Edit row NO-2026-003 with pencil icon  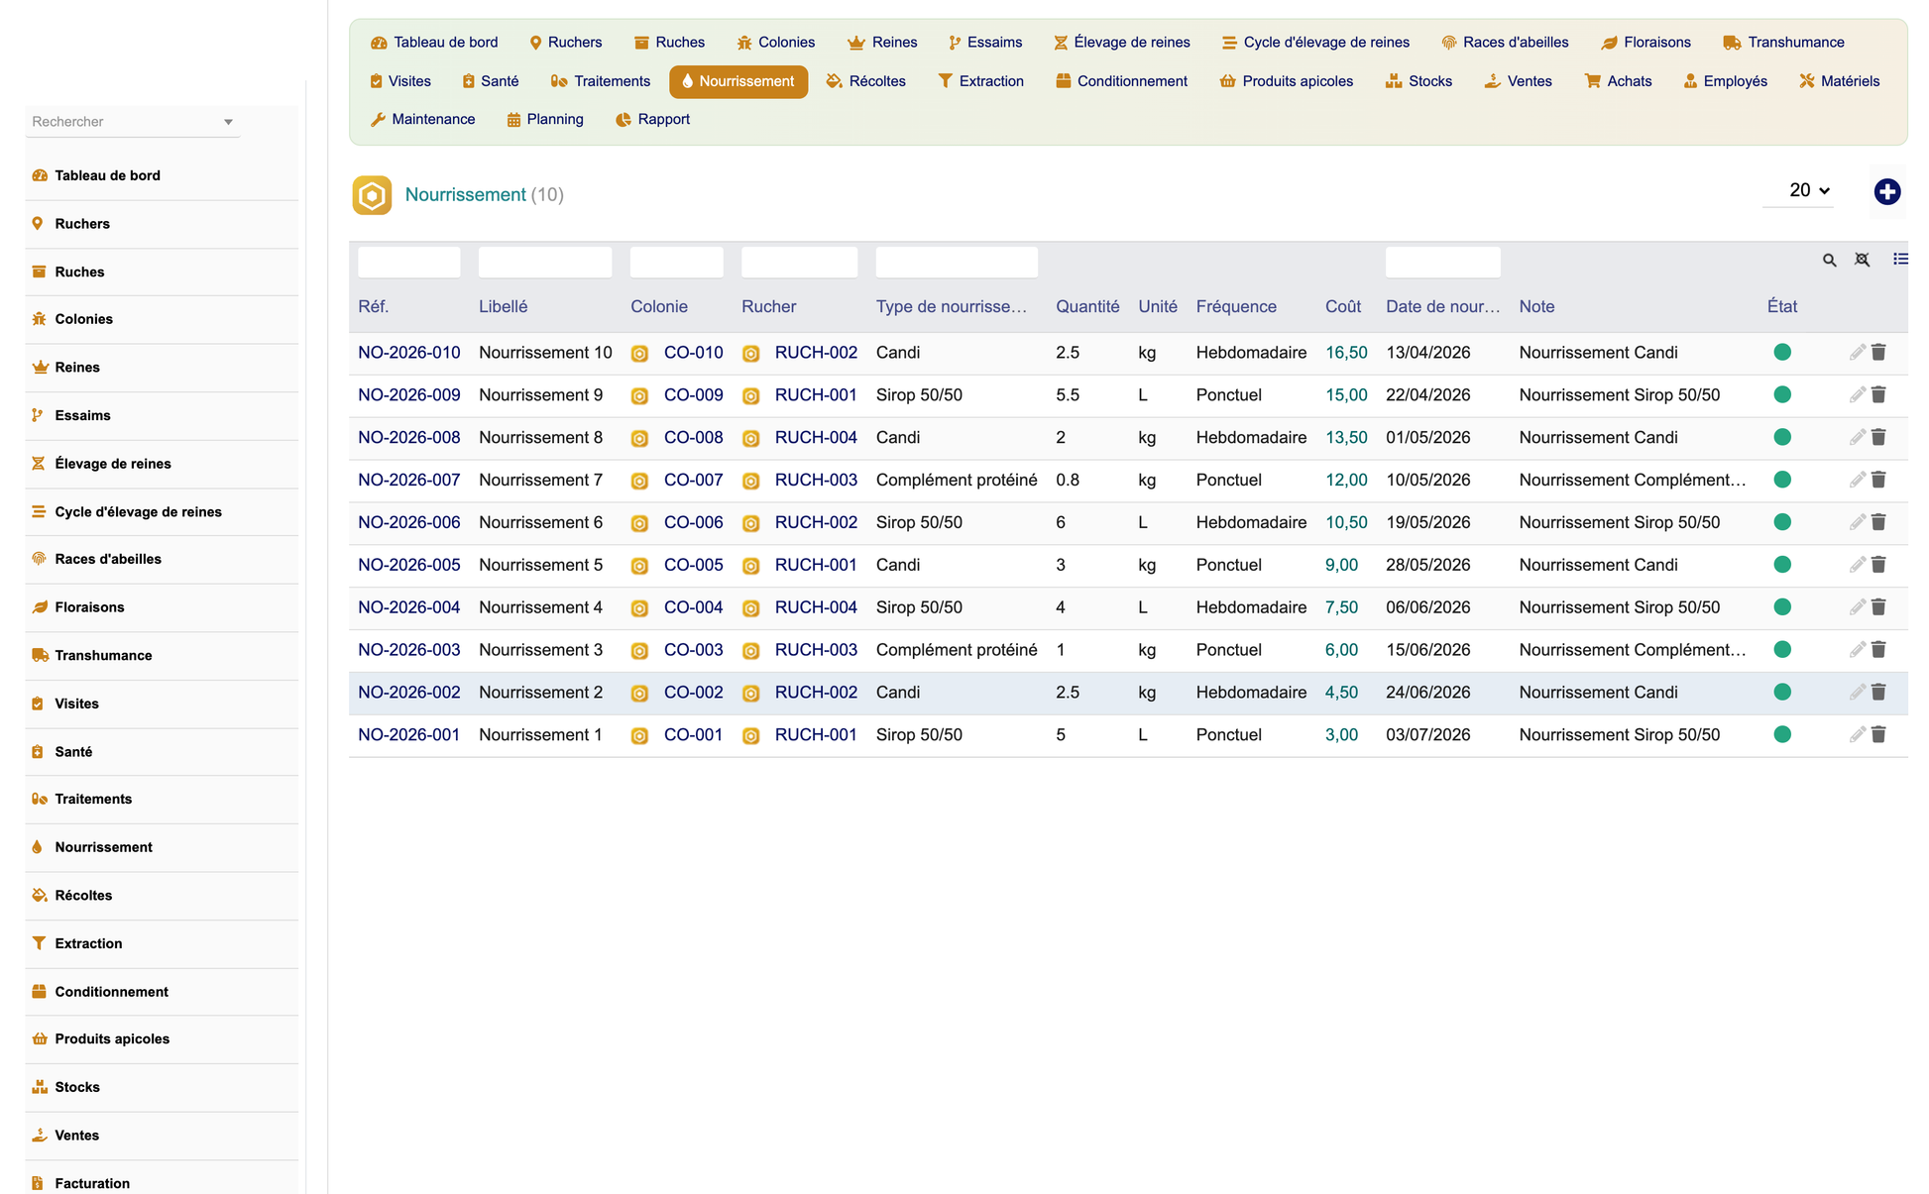click(x=1857, y=650)
